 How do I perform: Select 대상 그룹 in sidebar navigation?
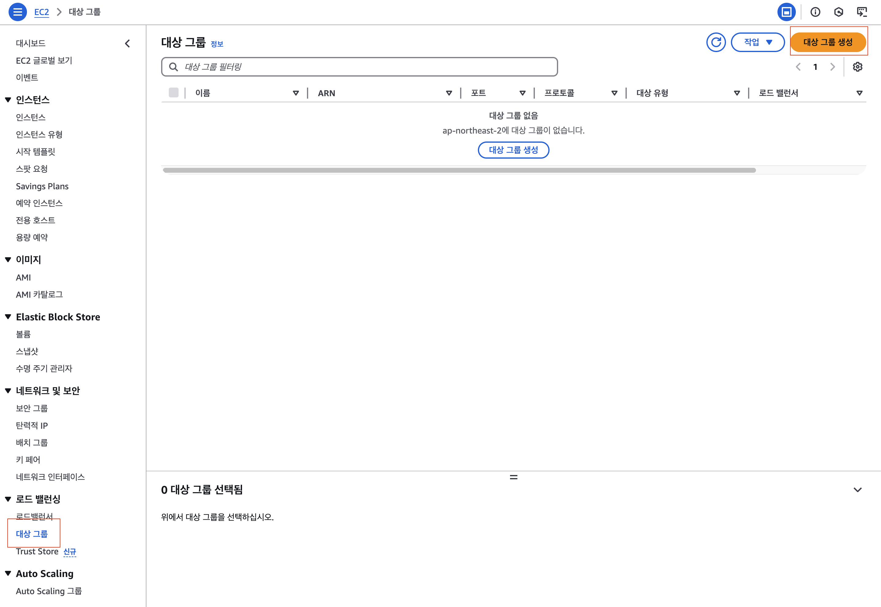32,534
